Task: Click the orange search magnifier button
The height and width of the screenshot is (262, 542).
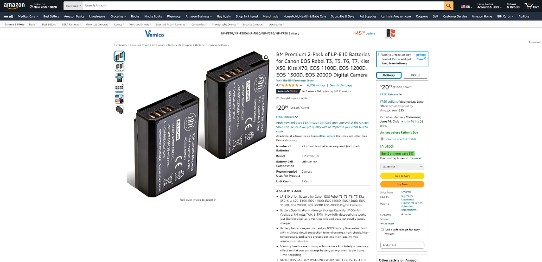Action: [448, 6]
